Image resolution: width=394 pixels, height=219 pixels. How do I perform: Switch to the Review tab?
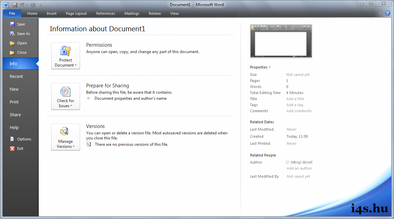(155, 13)
